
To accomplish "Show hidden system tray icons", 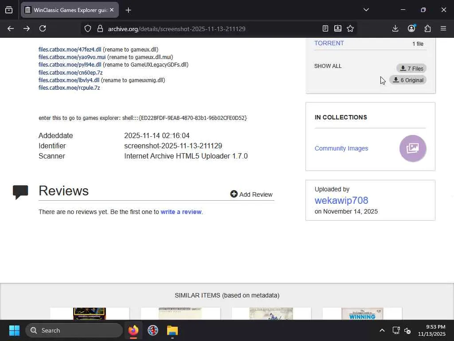I will [382, 330].
